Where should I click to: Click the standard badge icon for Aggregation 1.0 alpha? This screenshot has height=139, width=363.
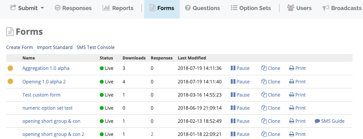(10, 68)
